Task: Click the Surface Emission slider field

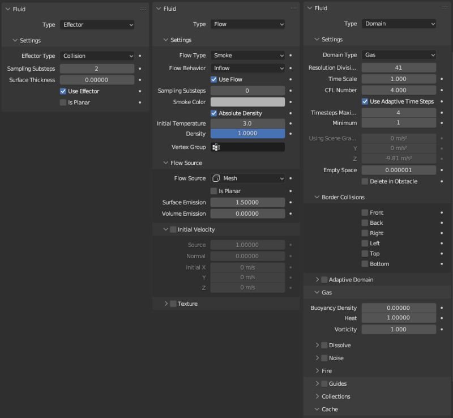Action: (247, 202)
